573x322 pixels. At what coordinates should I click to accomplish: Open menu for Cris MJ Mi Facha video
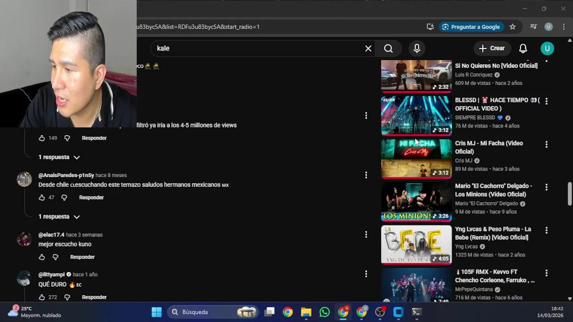(546, 144)
